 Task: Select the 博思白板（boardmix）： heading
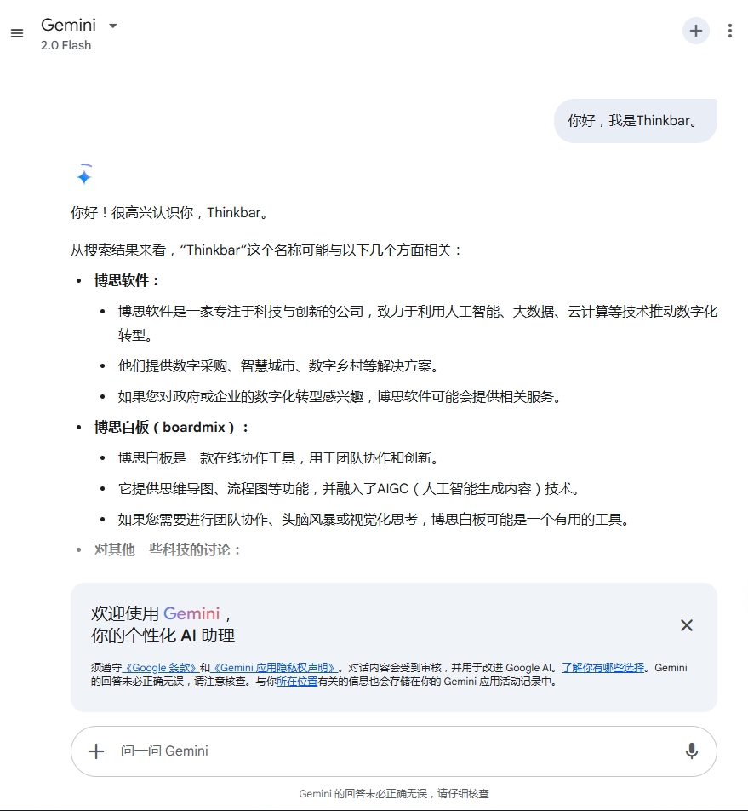coord(172,428)
